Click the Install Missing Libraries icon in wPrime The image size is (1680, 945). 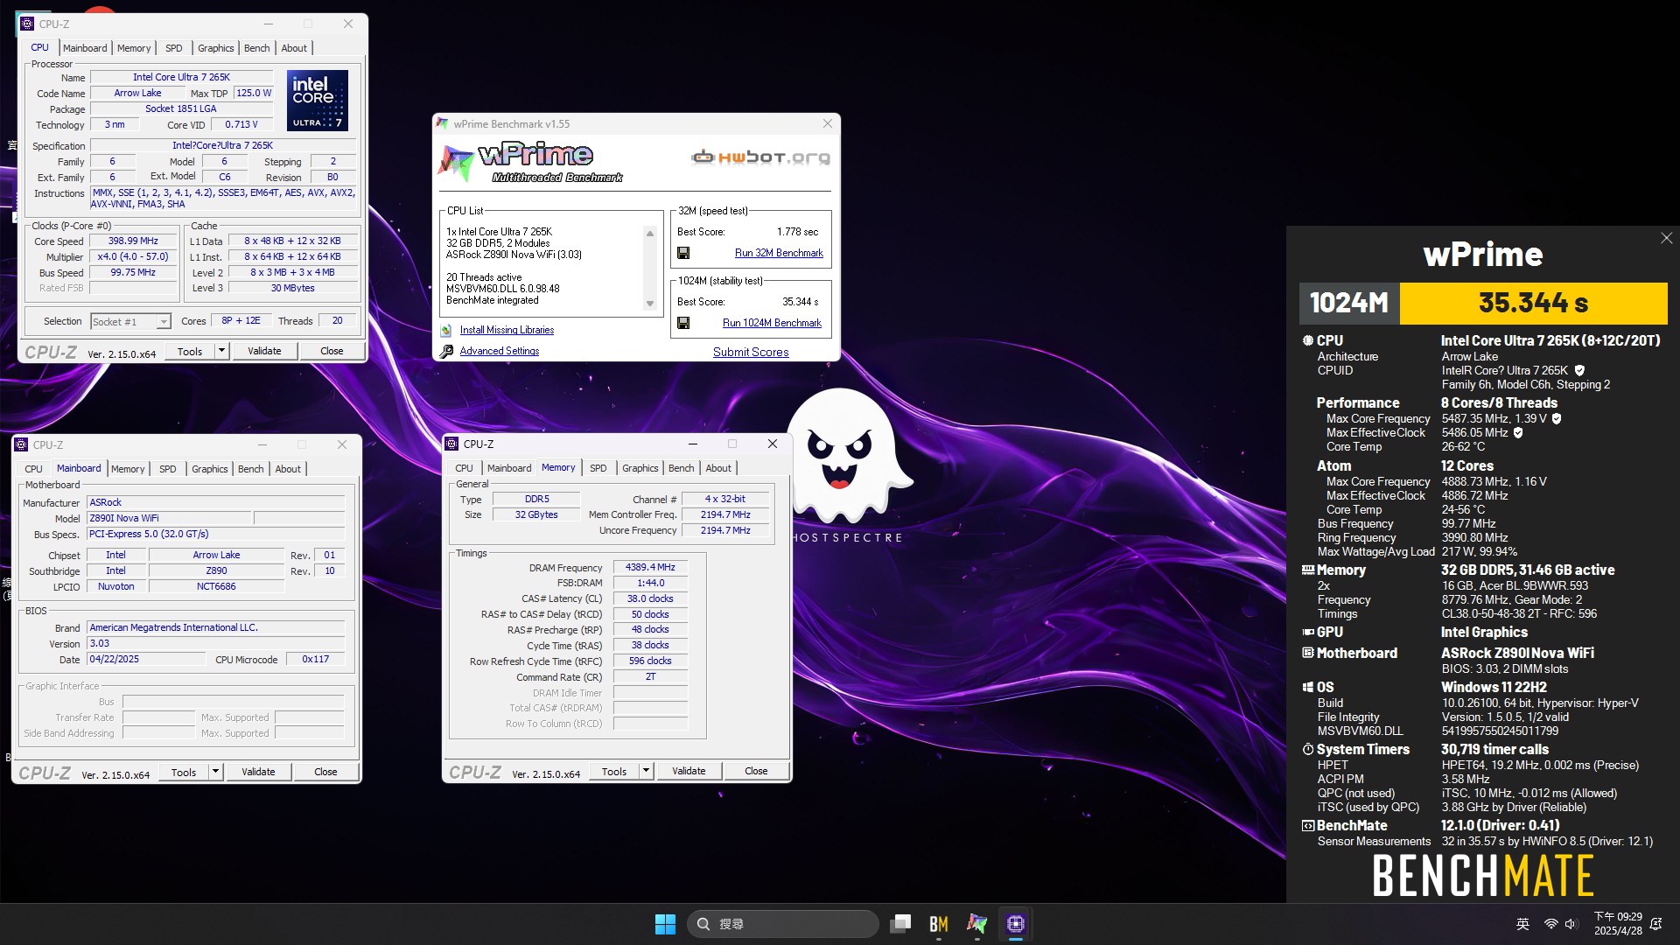point(446,331)
